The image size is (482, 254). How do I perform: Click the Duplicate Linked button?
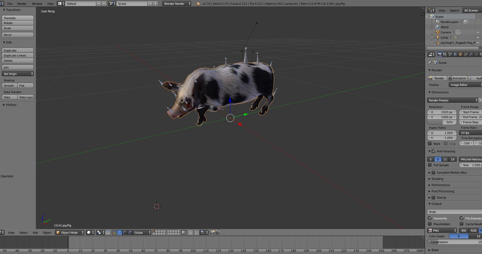tap(18, 56)
